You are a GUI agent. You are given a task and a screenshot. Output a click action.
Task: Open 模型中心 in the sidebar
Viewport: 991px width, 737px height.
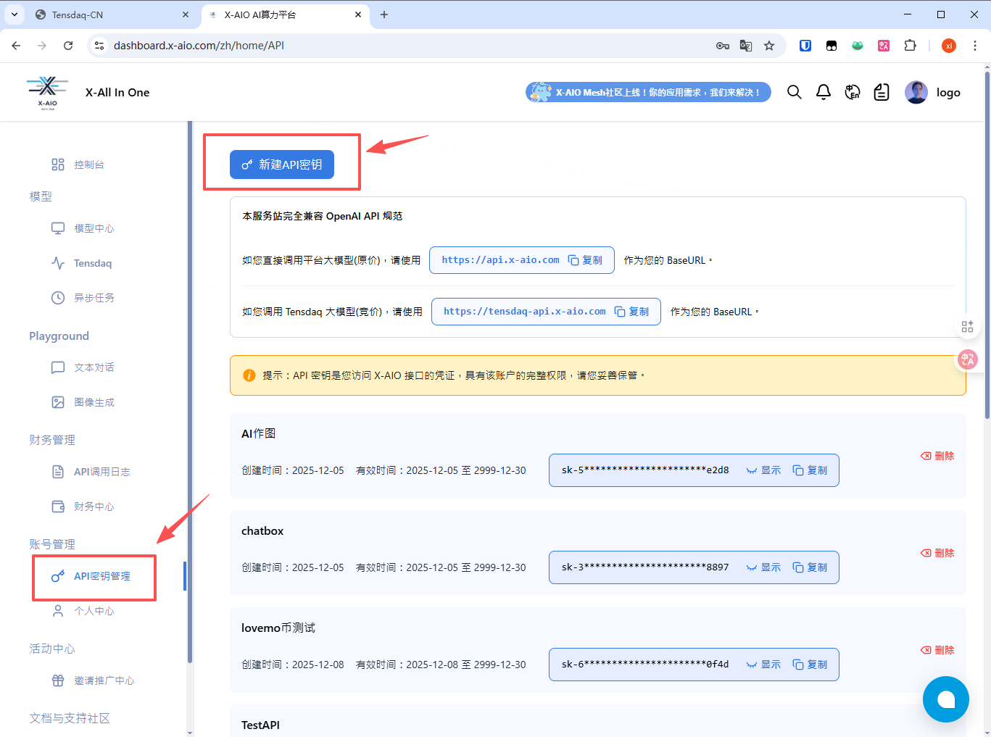83,228
